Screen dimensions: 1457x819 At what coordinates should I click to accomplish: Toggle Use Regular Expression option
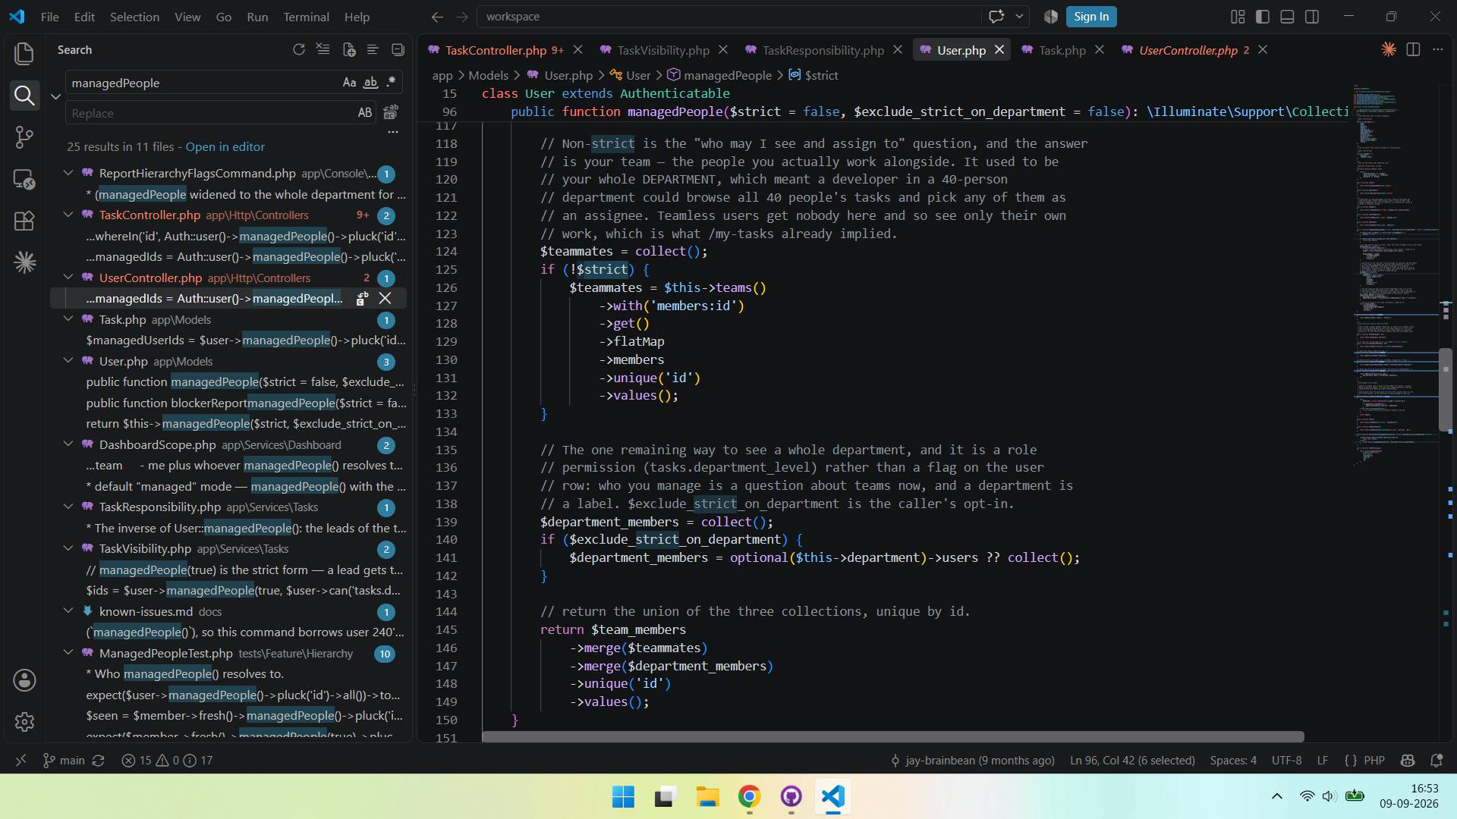point(391,83)
